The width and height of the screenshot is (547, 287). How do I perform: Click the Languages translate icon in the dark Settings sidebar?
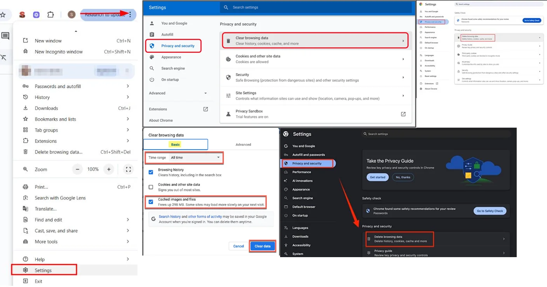coord(286,228)
